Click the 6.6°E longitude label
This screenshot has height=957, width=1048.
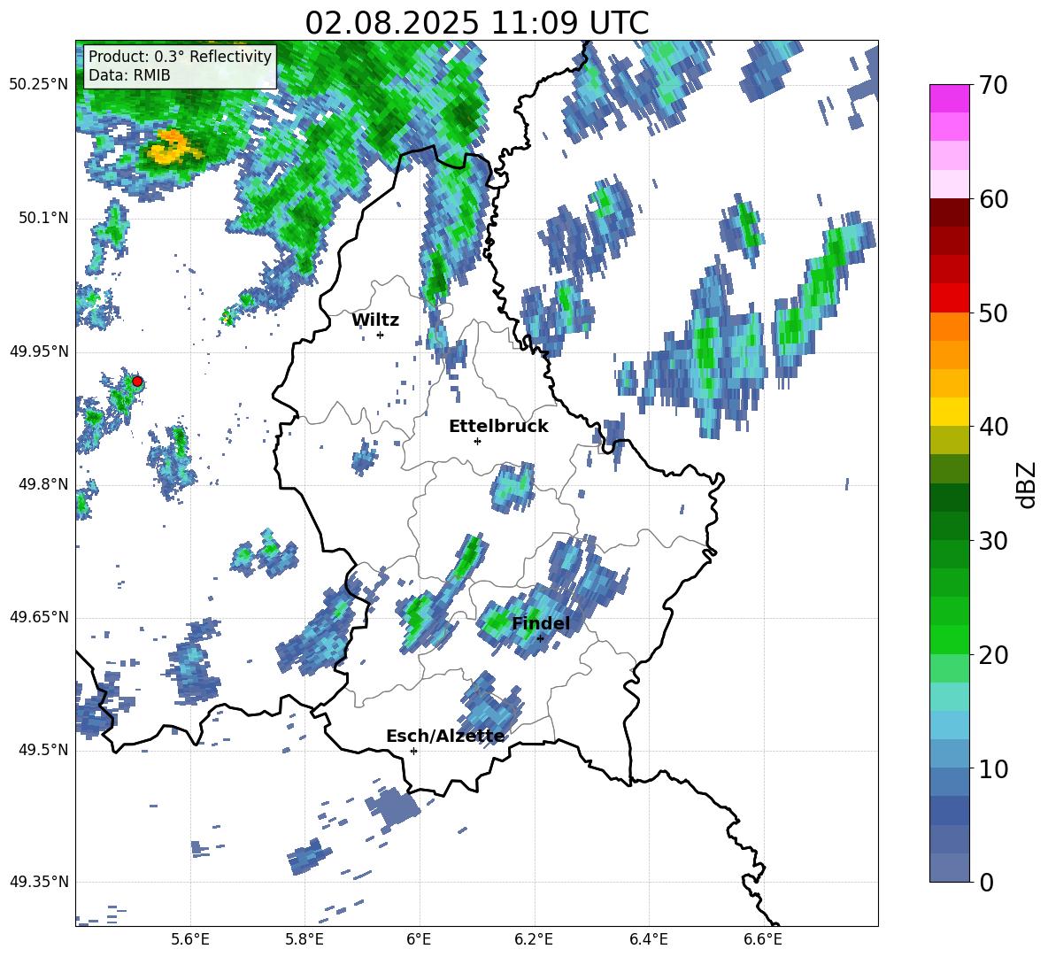(763, 939)
